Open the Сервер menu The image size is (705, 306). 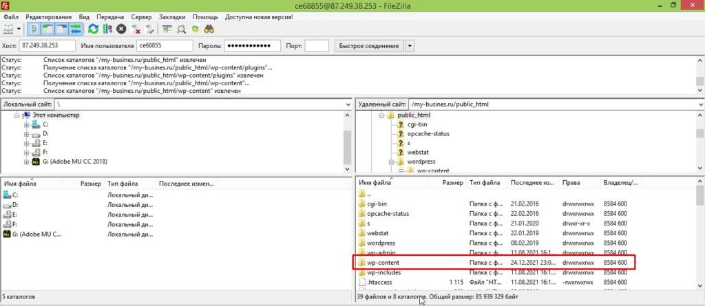(x=141, y=17)
